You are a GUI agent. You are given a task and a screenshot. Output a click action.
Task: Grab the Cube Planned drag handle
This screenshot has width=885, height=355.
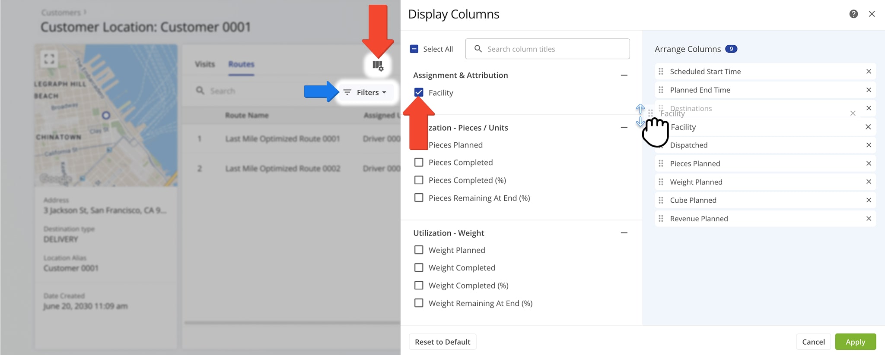661,200
